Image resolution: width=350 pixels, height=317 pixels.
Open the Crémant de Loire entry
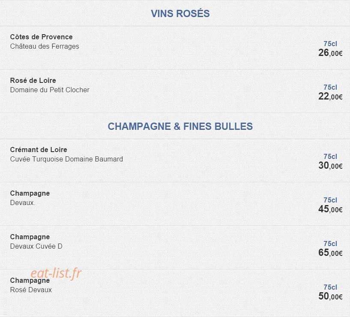(x=39, y=150)
